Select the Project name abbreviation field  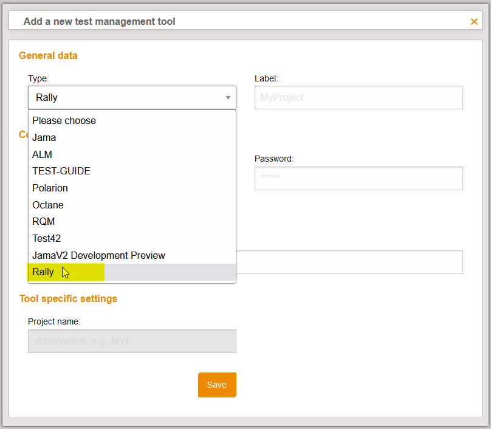pyautogui.click(x=132, y=341)
